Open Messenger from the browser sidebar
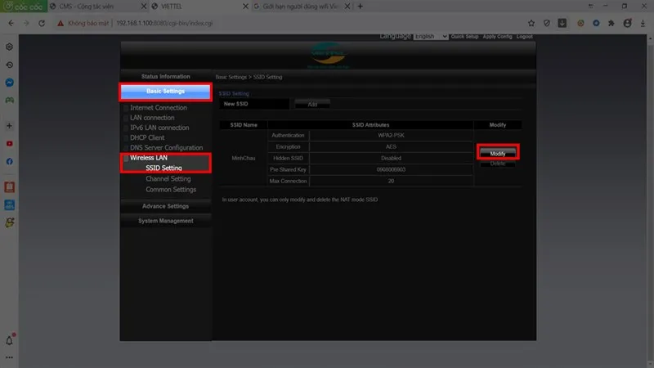Viewport: 654px width, 368px height. 9,83
